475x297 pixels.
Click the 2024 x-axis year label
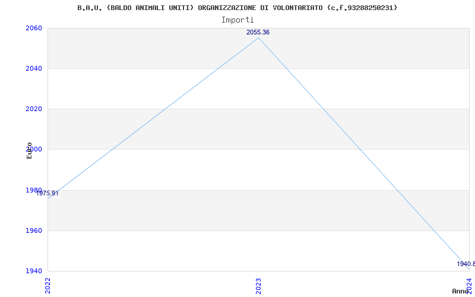(x=469, y=286)
